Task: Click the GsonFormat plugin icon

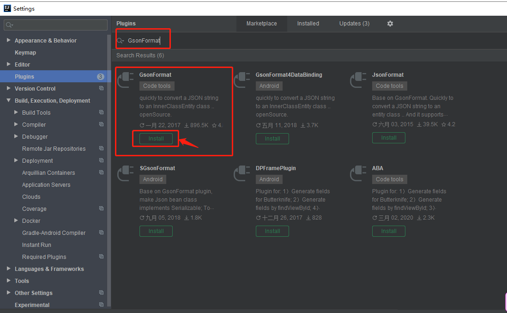Action: [x=126, y=80]
